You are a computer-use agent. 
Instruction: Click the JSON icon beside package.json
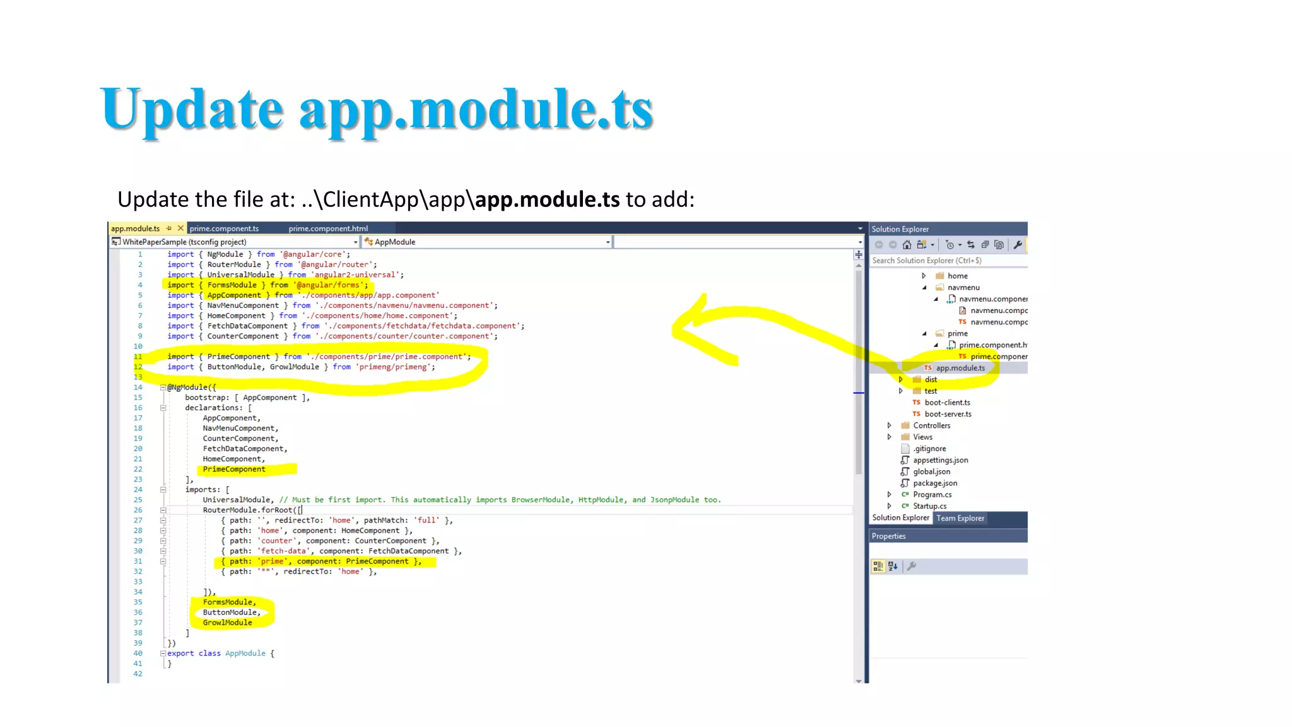click(x=905, y=483)
